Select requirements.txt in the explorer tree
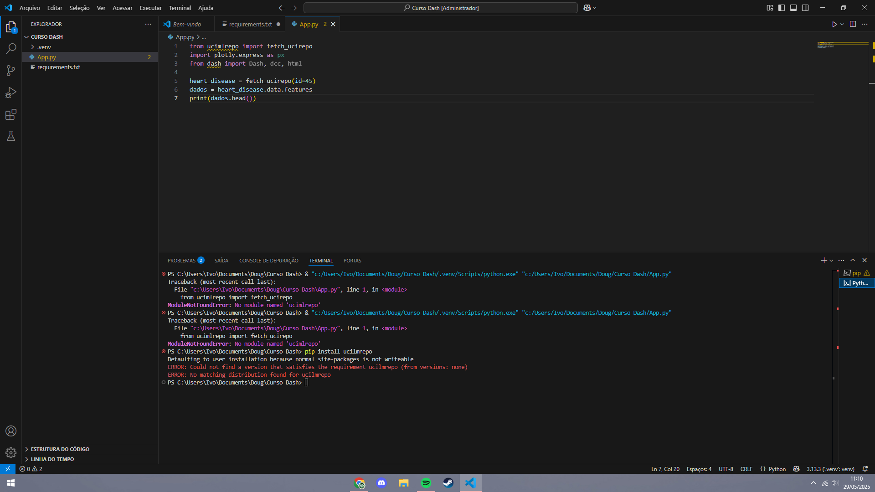The image size is (875, 492). (x=90, y=67)
